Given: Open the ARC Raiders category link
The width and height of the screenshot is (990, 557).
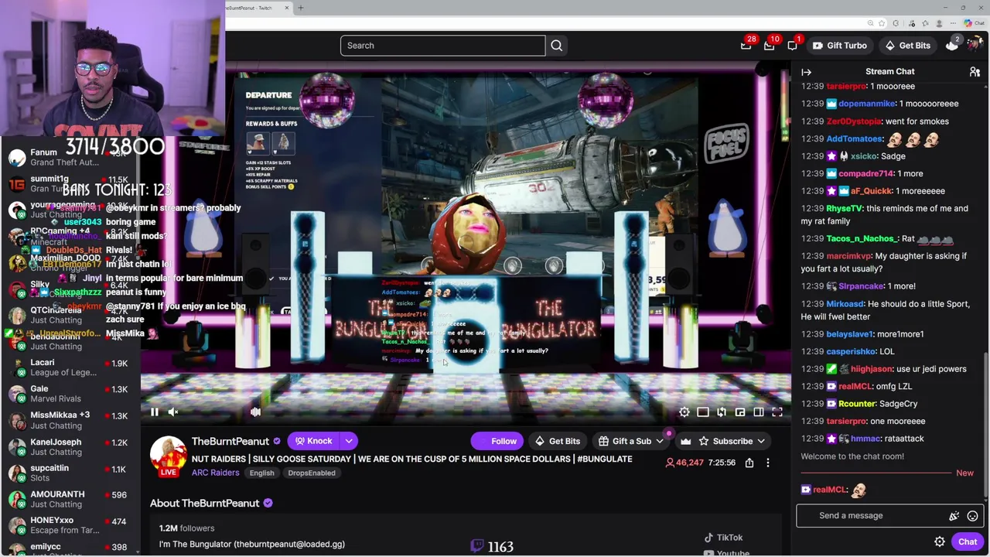Looking at the screenshot, I should [215, 473].
